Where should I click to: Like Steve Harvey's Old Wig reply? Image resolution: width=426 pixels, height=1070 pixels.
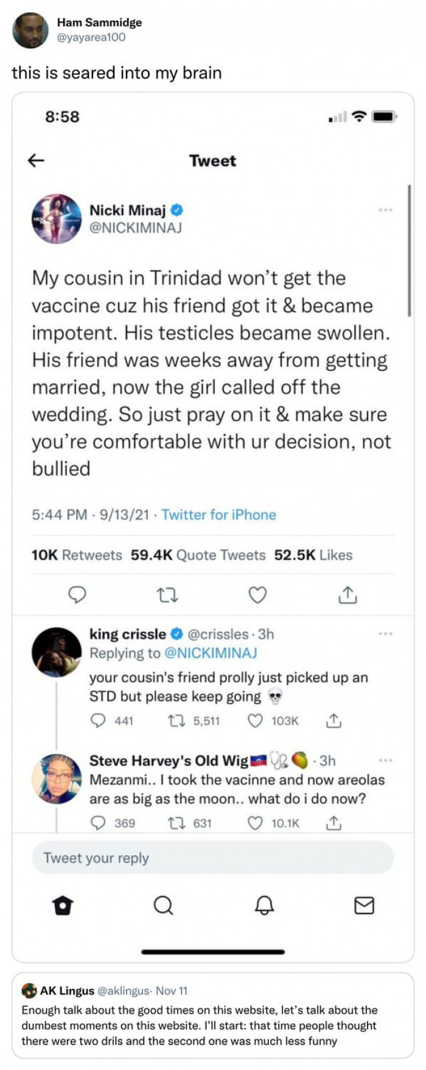[255, 823]
